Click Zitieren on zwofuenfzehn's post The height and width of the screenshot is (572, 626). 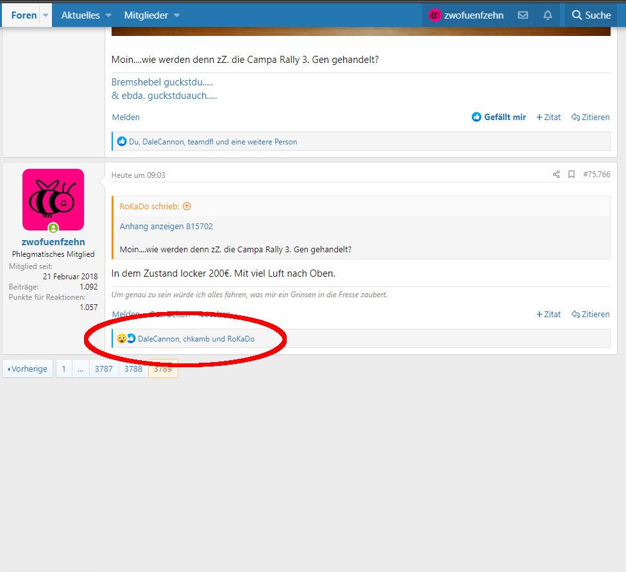[590, 314]
